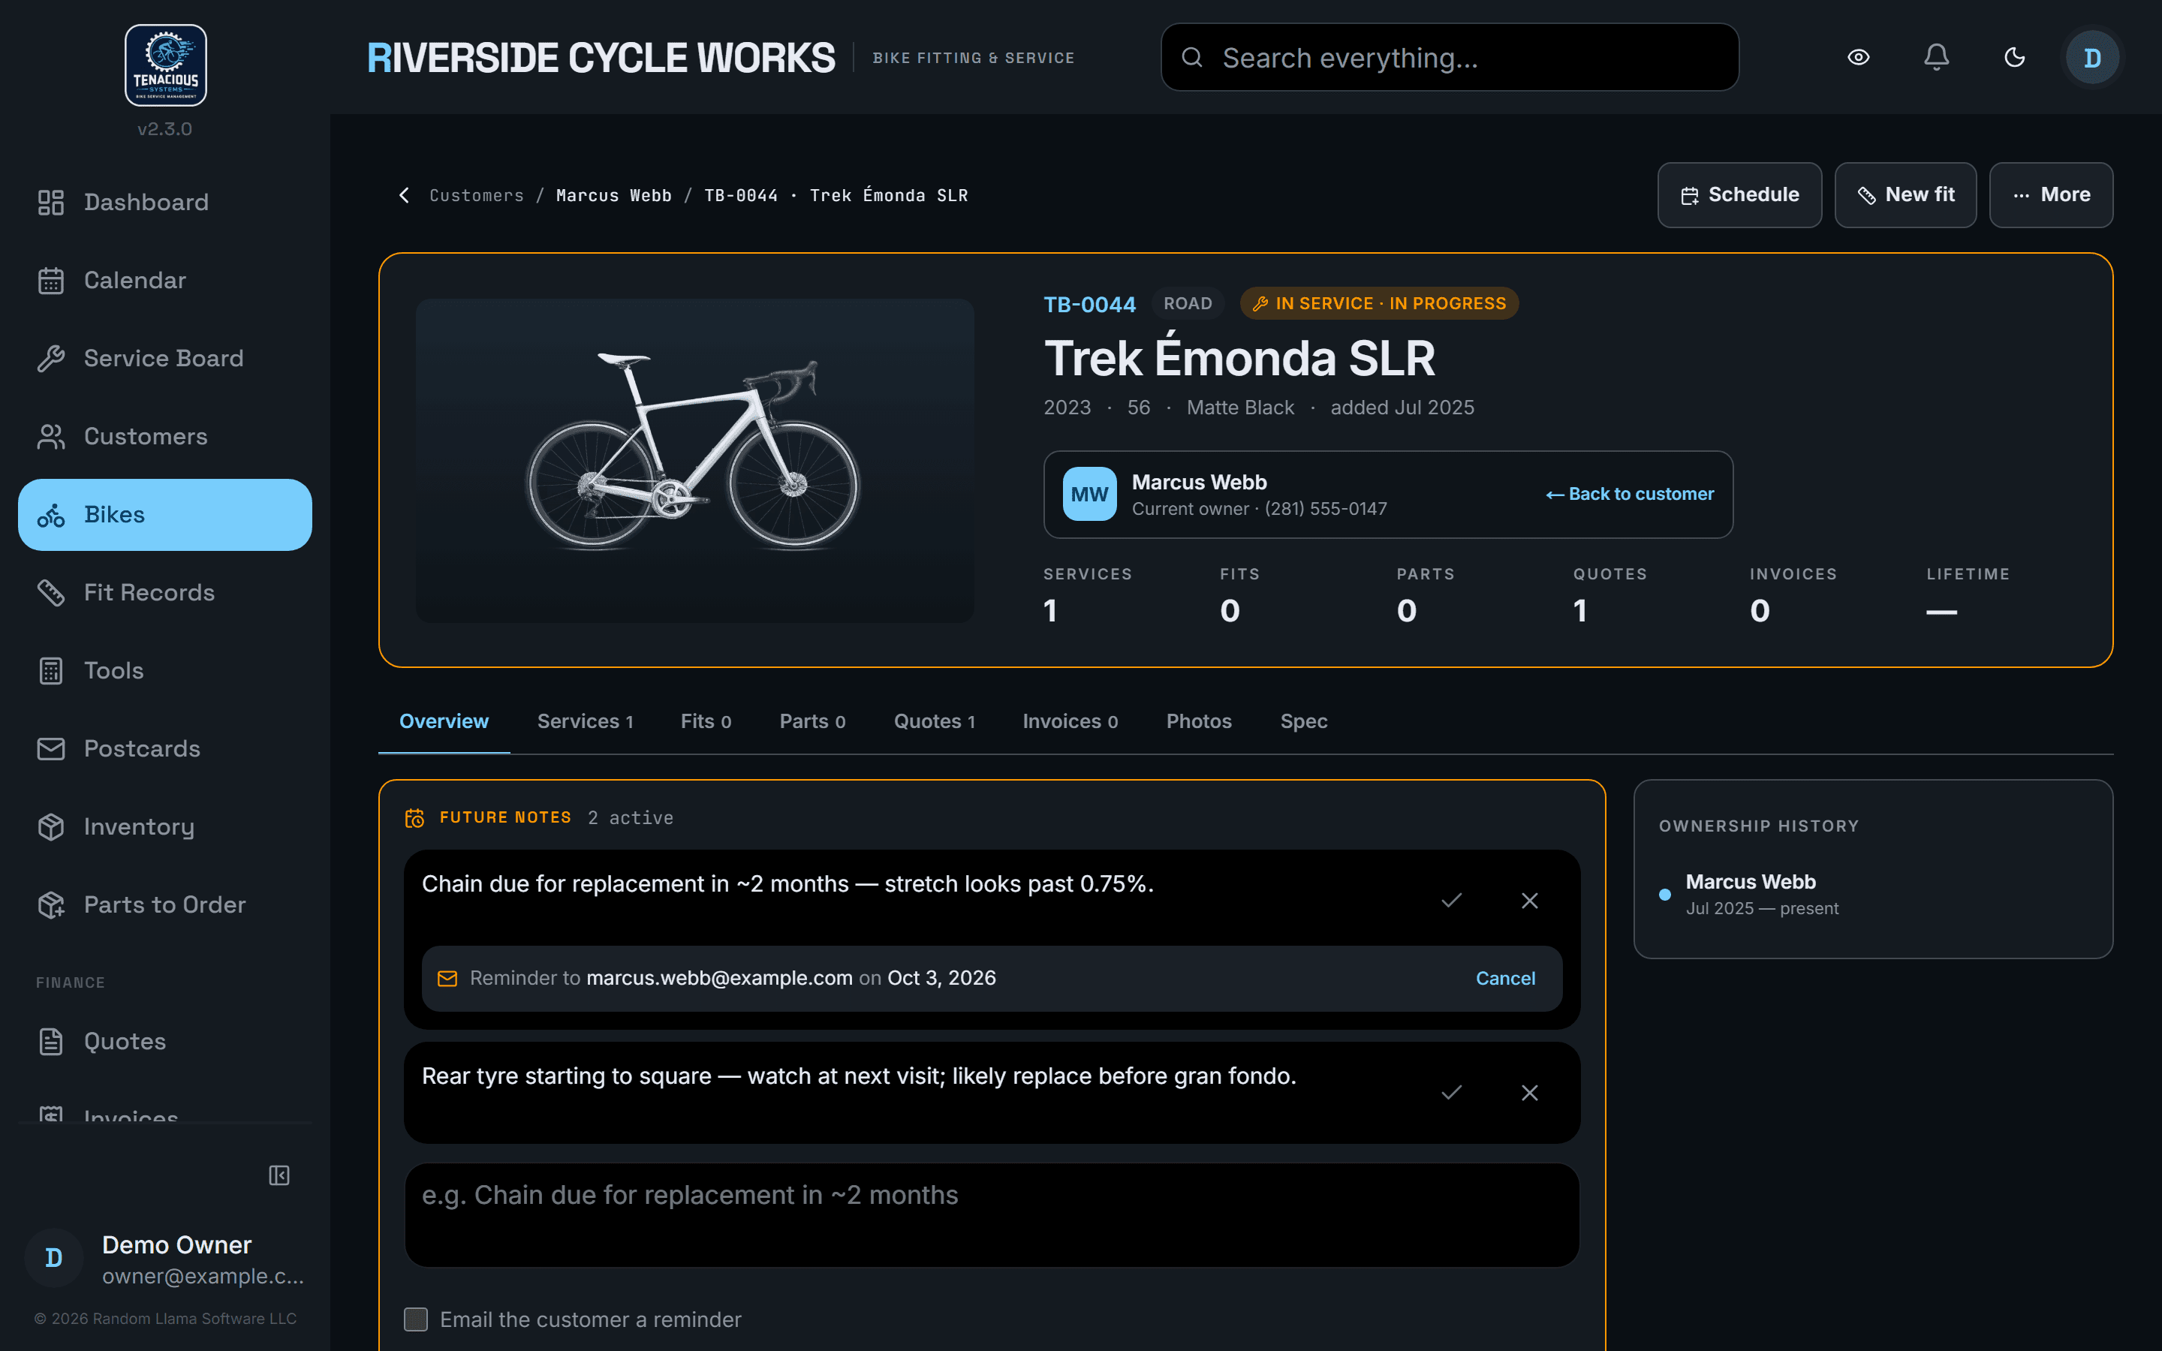The image size is (2162, 1351).
Task: Mark chain replacement note as done
Action: [1451, 900]
